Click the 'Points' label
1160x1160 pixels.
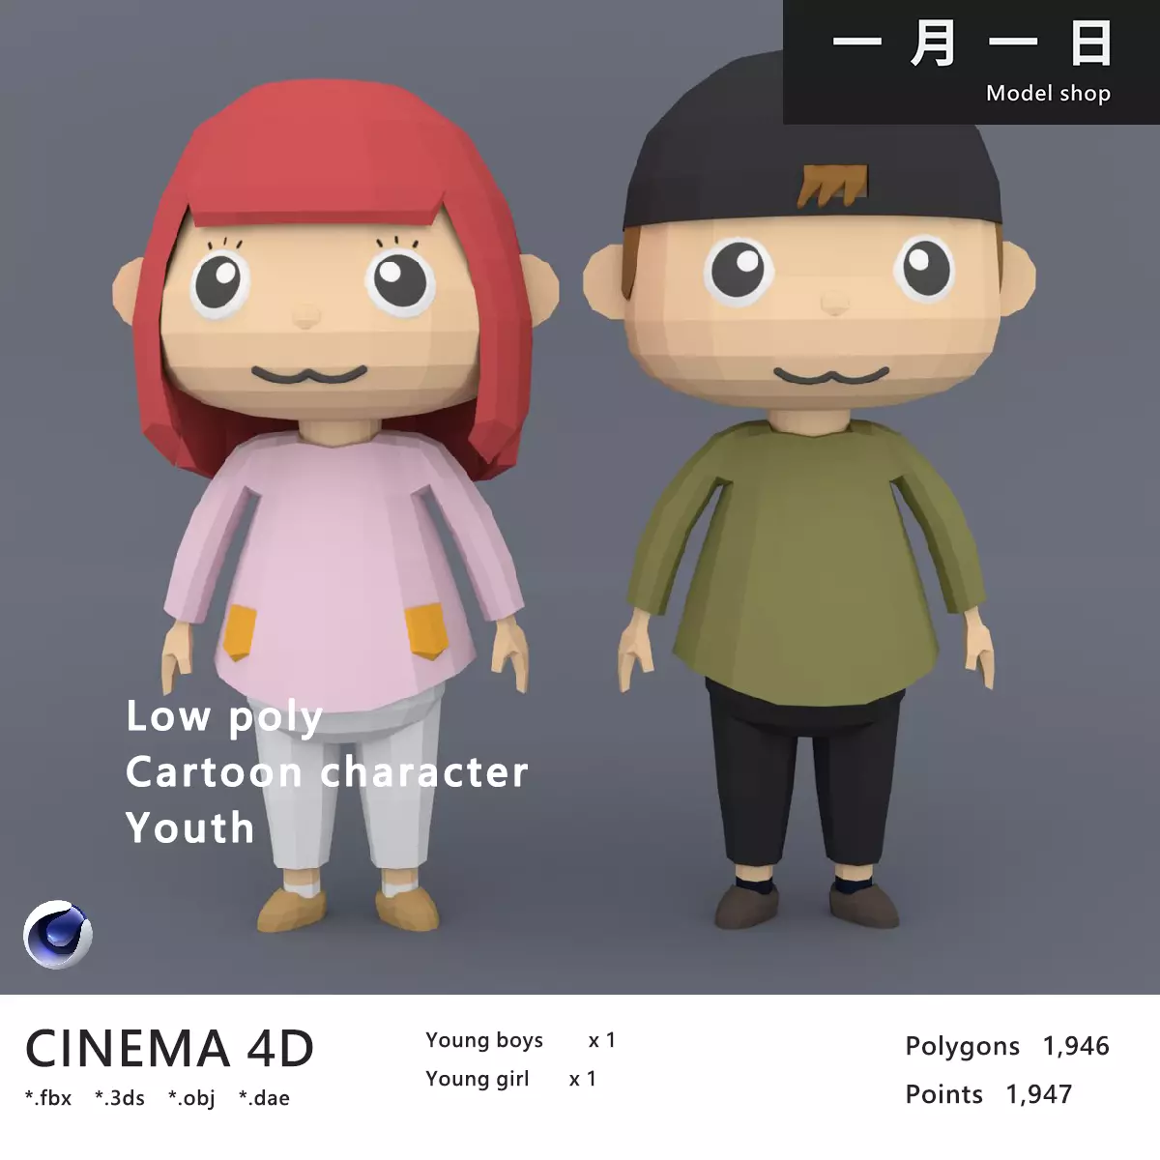pyautogui.click(x=944, y=1094)
